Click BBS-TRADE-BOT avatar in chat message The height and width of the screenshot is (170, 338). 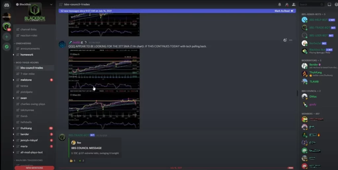(x=62, y=137)
